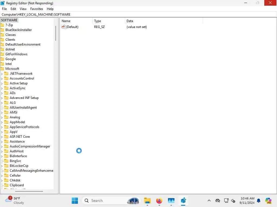Screen dimensions: 277x207
Task: Click the Clients folder icon
Action: pos(2,40)
